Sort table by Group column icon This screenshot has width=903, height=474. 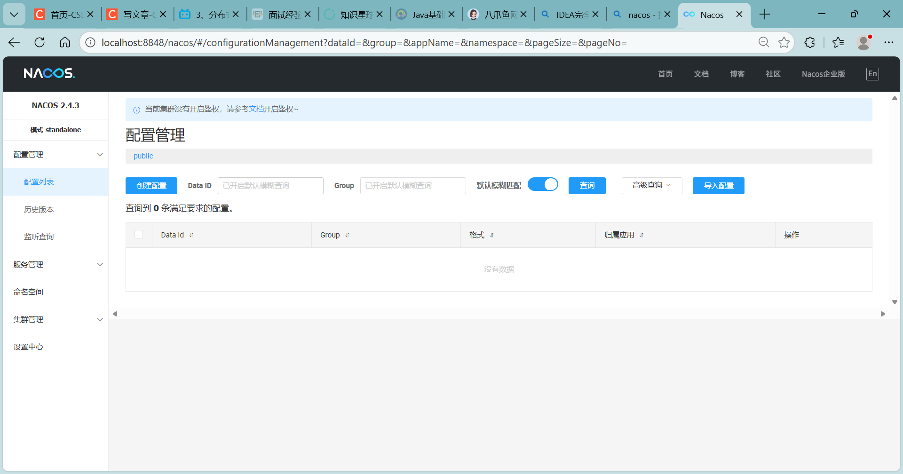[347, 235]
